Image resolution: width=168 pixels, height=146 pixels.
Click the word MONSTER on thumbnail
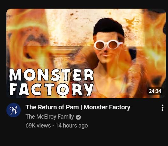pyautogui.click(x=51, y=75)
